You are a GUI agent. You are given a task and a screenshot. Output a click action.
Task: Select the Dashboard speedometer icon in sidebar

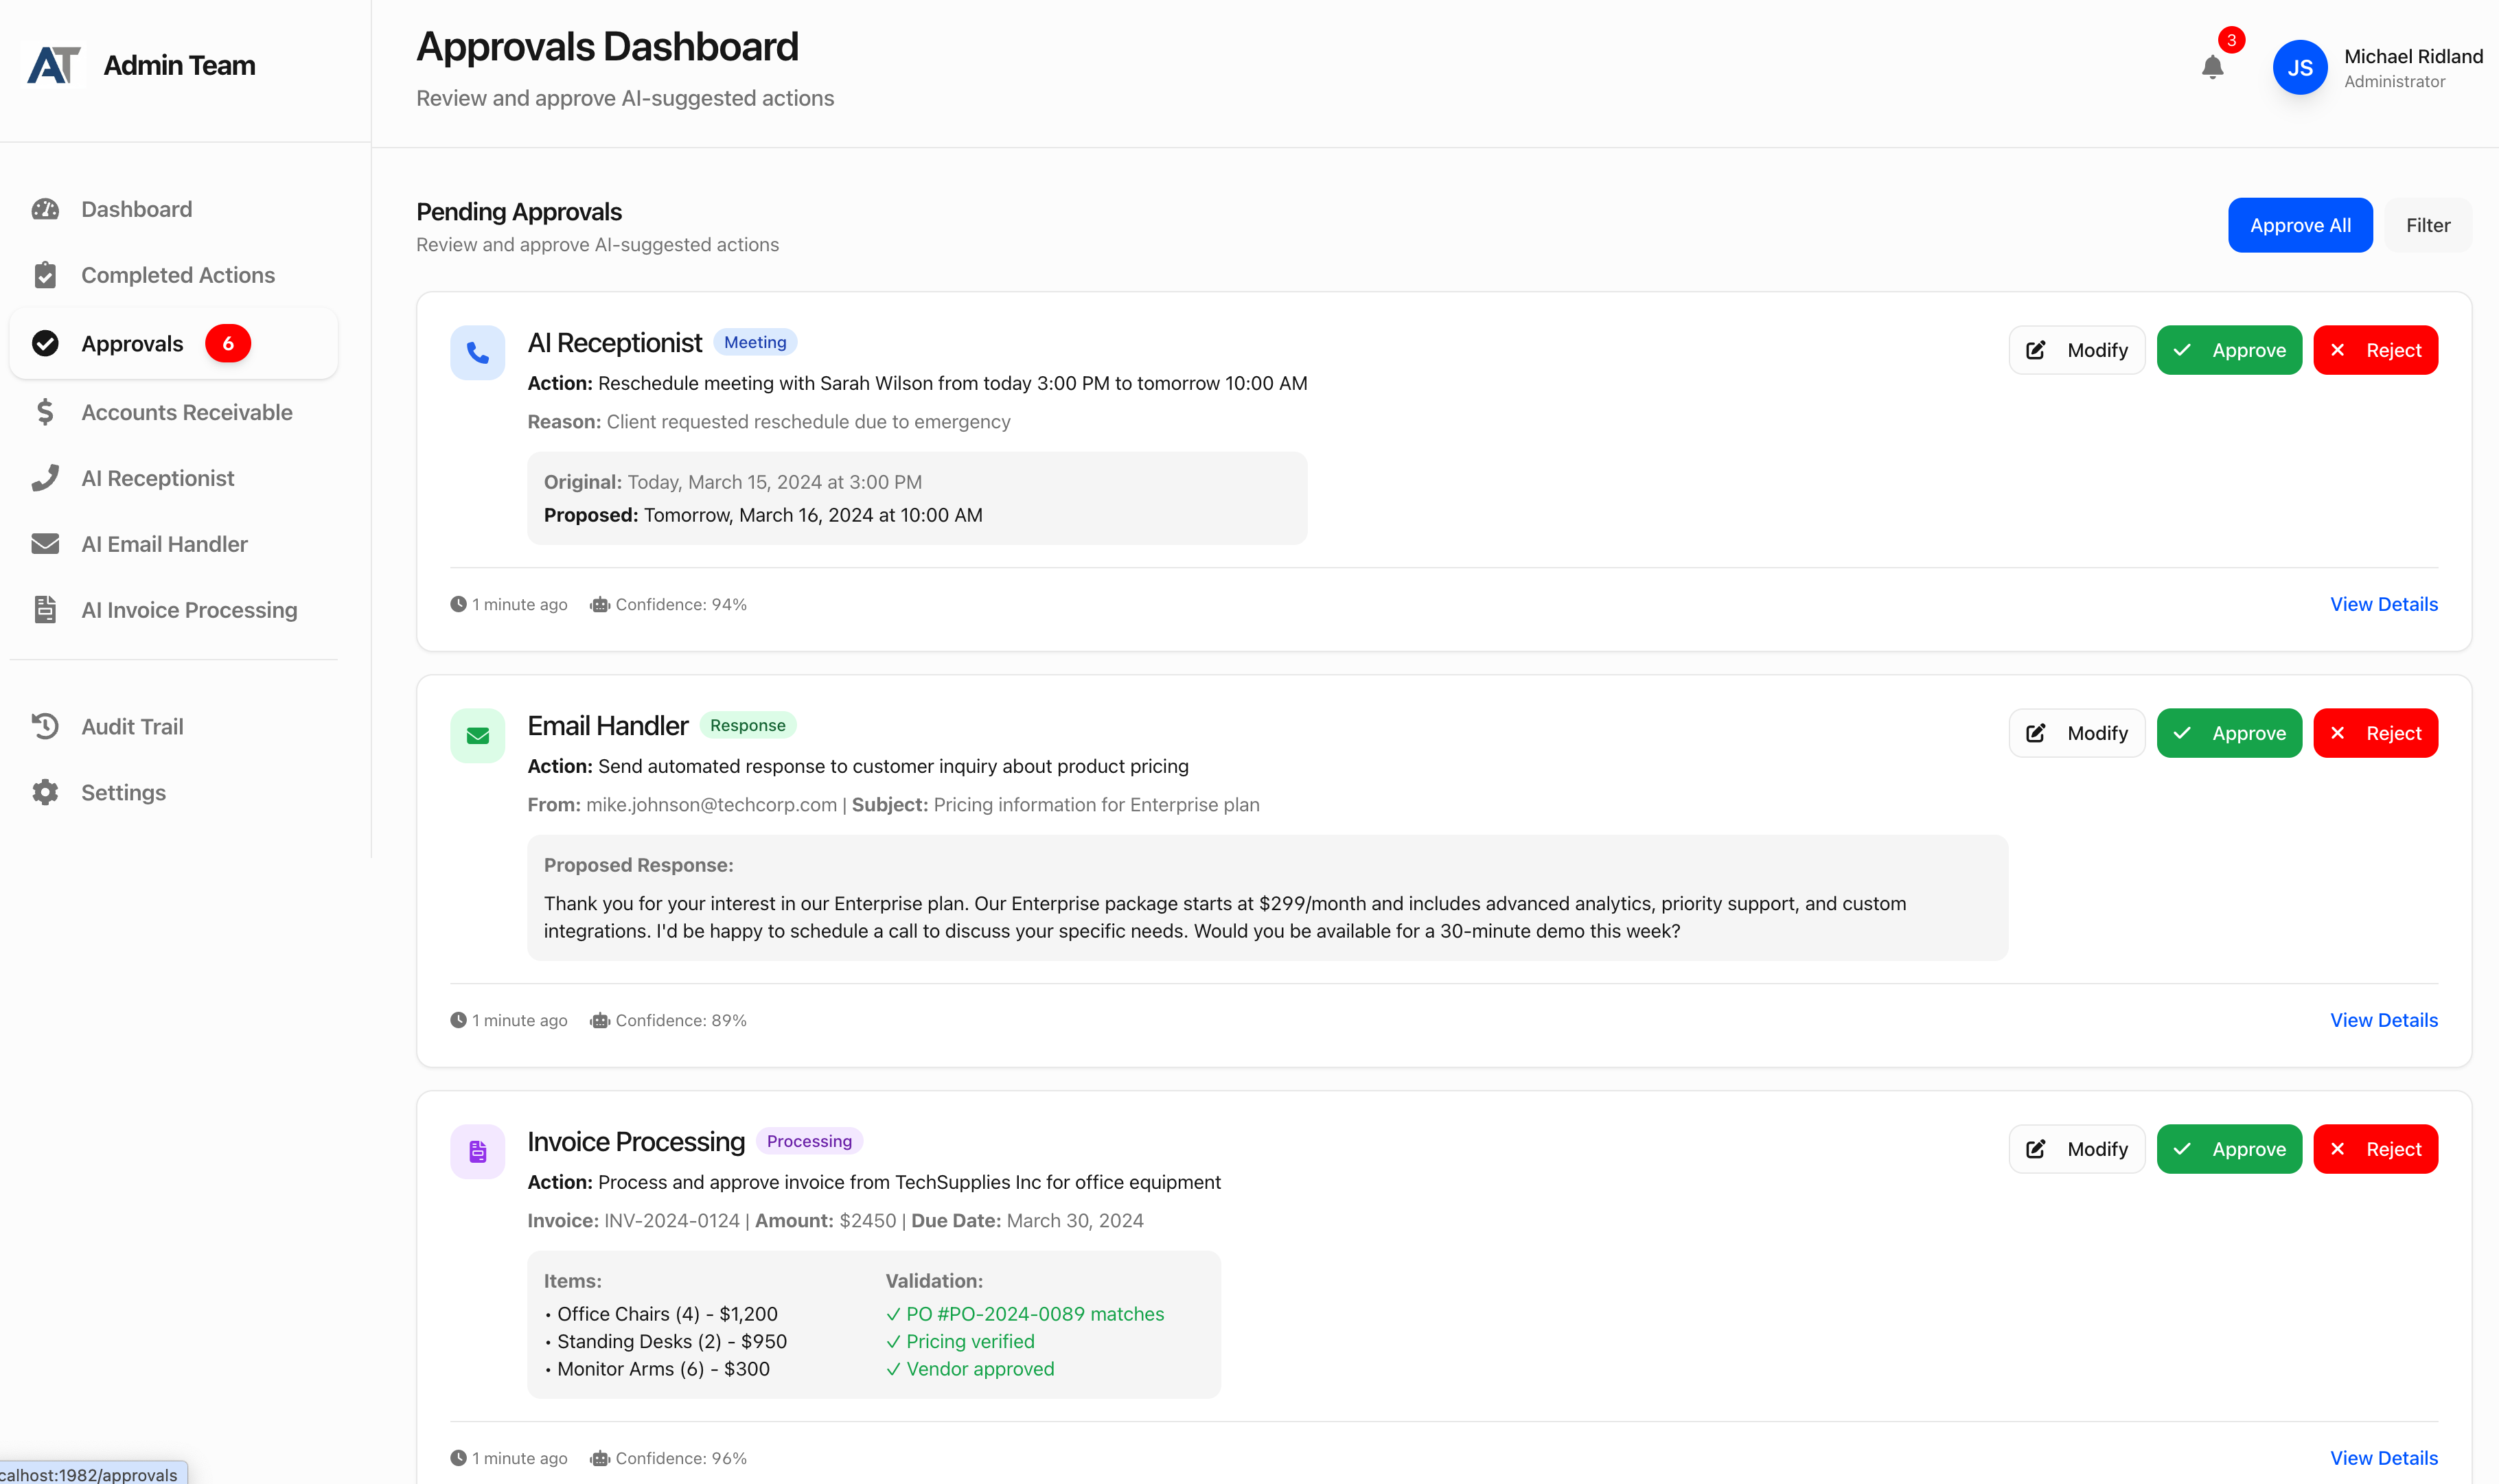tap(46, 208)
